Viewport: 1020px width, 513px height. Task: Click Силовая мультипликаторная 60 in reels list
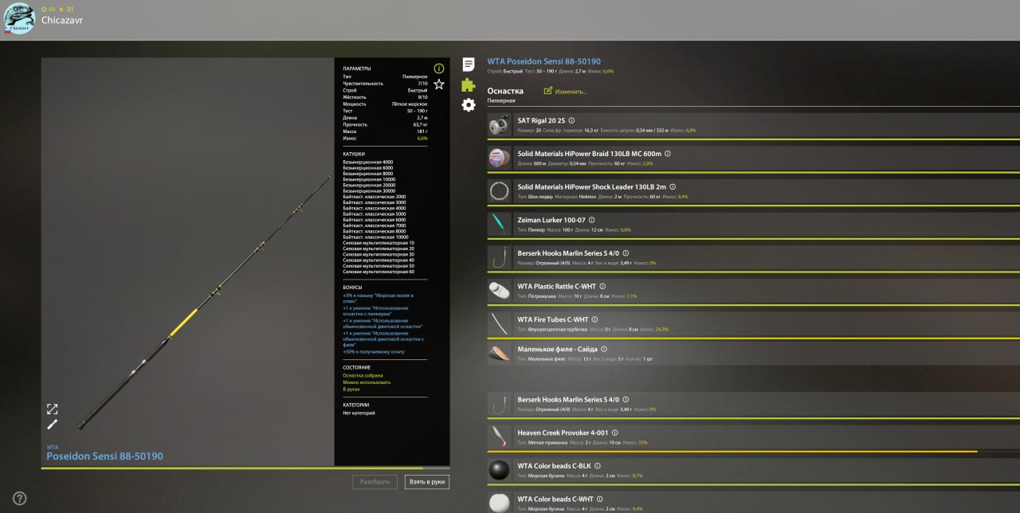pyautogui.click(x=379, y=272)
